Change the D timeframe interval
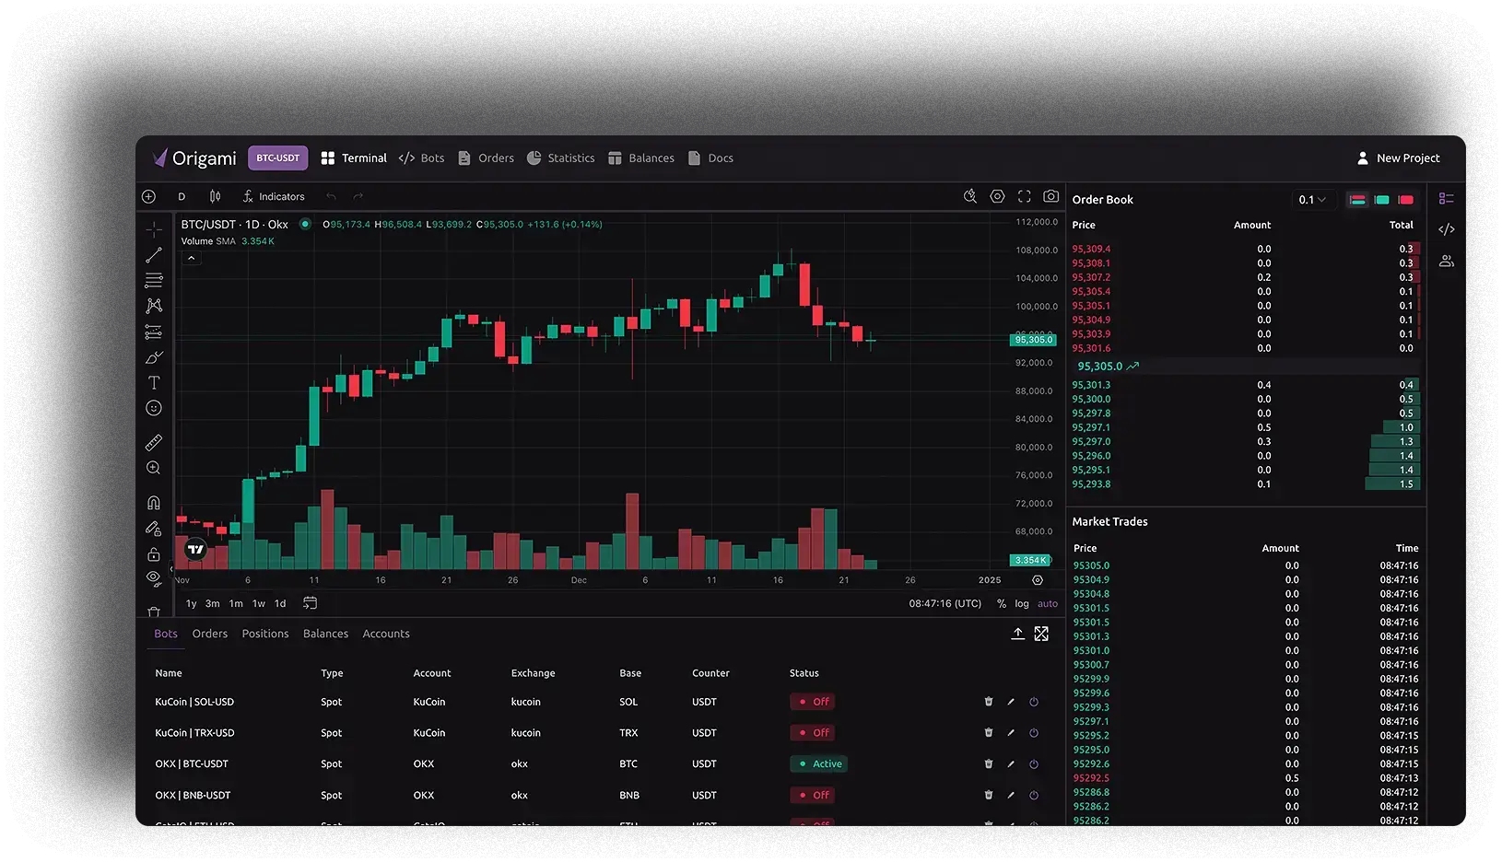This screenshot has width=1502, height=862. pyautogui.click(x=182, y=196)
